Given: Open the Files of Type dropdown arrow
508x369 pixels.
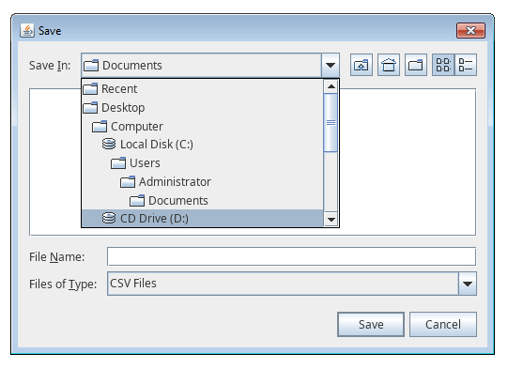Looking at the screenshot, I should tap(468, 284).
